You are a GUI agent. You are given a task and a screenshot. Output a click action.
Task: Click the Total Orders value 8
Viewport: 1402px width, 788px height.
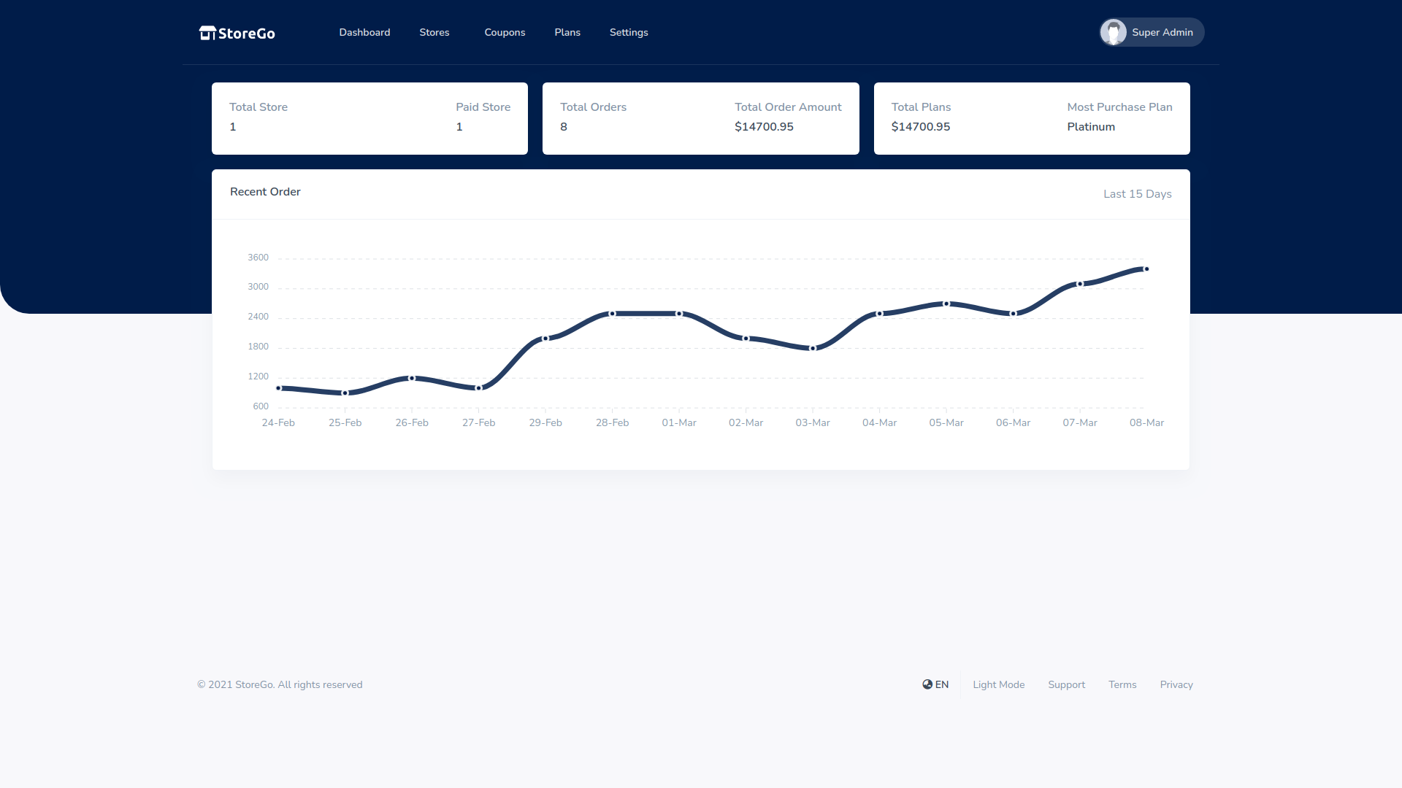click(x=564, y=127)
